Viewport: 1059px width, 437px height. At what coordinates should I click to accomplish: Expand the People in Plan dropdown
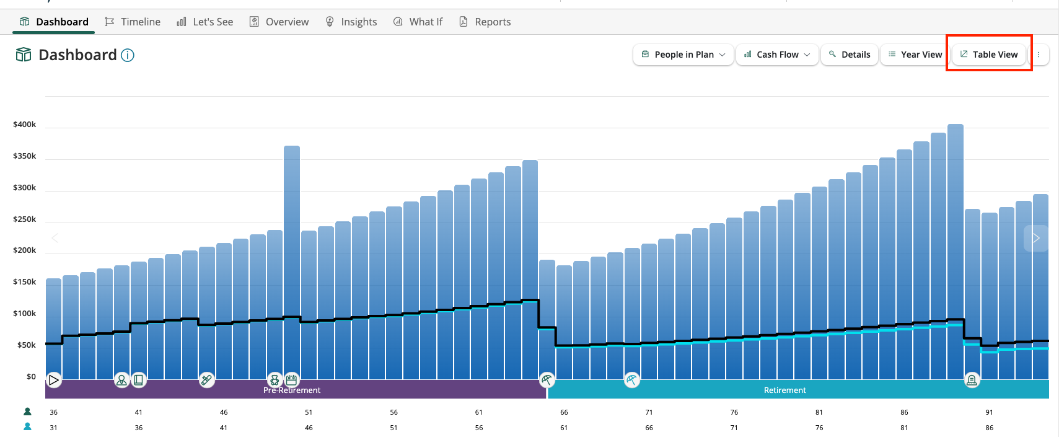point(683,55)
